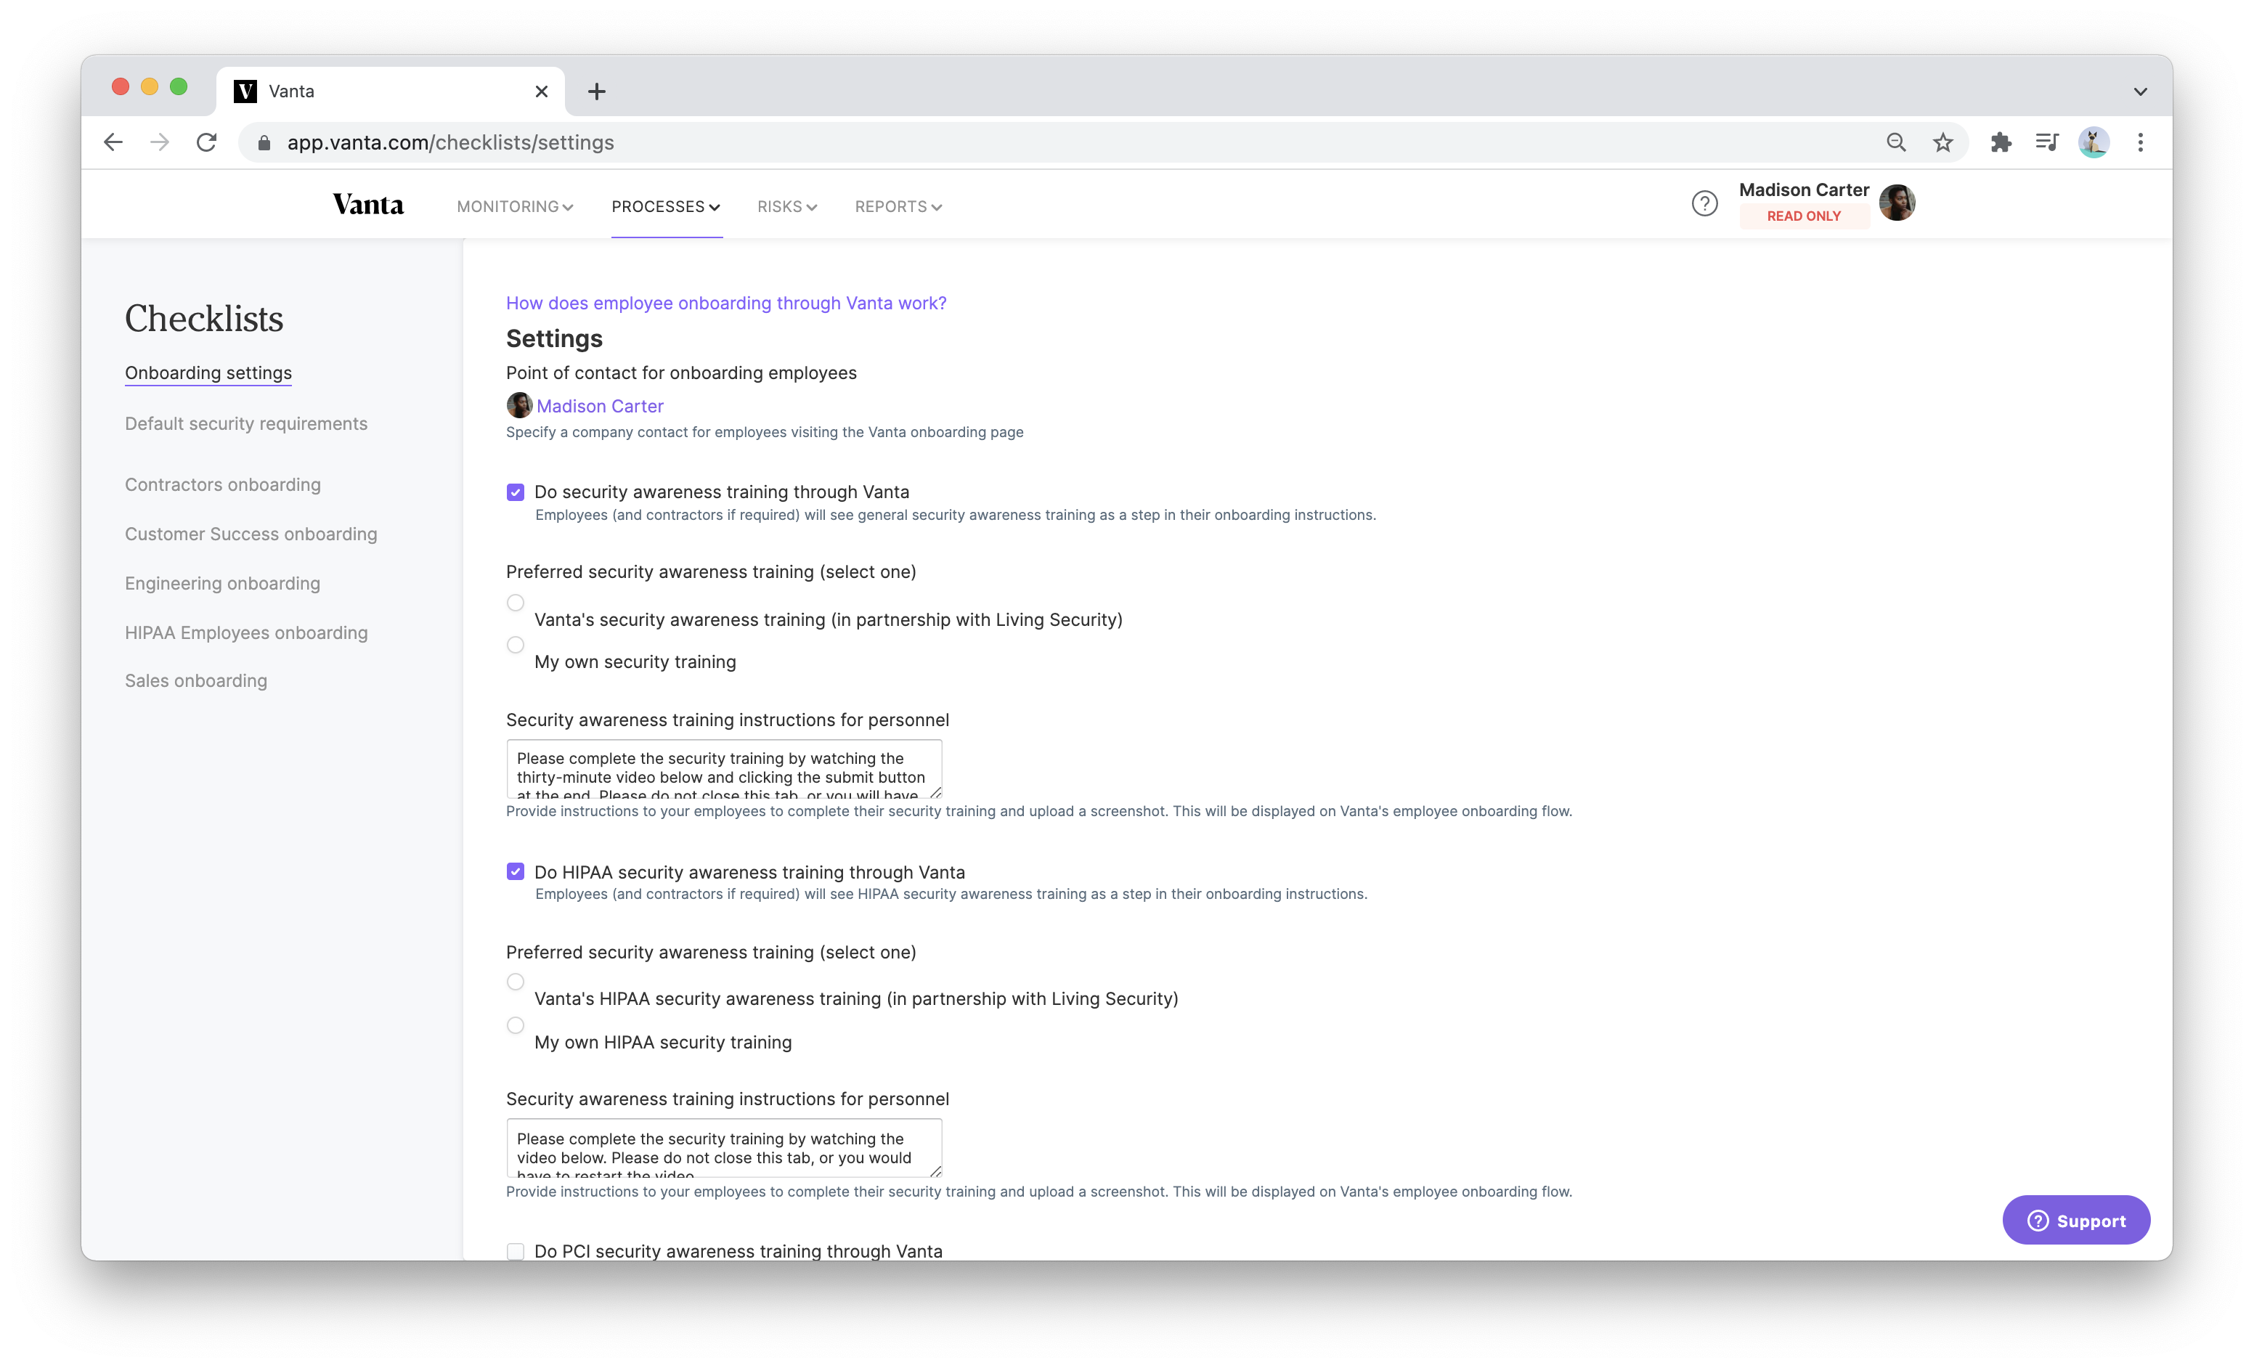Viewport: 2254px width, 1368px height.
Task: Toggle Do security awareness training through Vanta checkbox
Action: [515, 493]
